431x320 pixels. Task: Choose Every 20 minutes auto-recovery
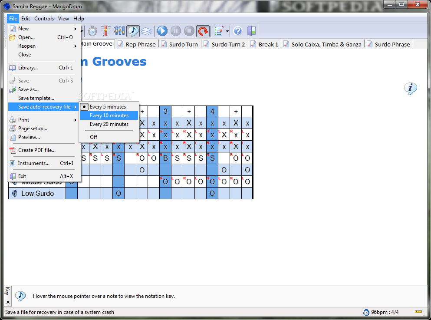(109, 124)
